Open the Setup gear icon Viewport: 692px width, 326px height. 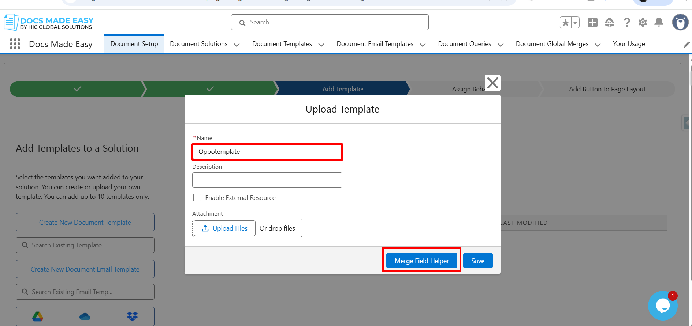pyautogui.click(x=643, y=23)
